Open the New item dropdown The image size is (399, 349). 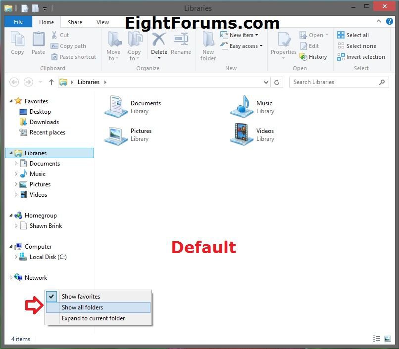(244, 35)
